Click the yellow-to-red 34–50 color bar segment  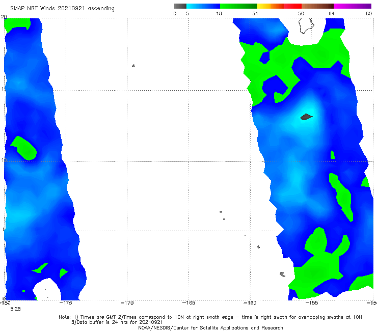point(279,6)
